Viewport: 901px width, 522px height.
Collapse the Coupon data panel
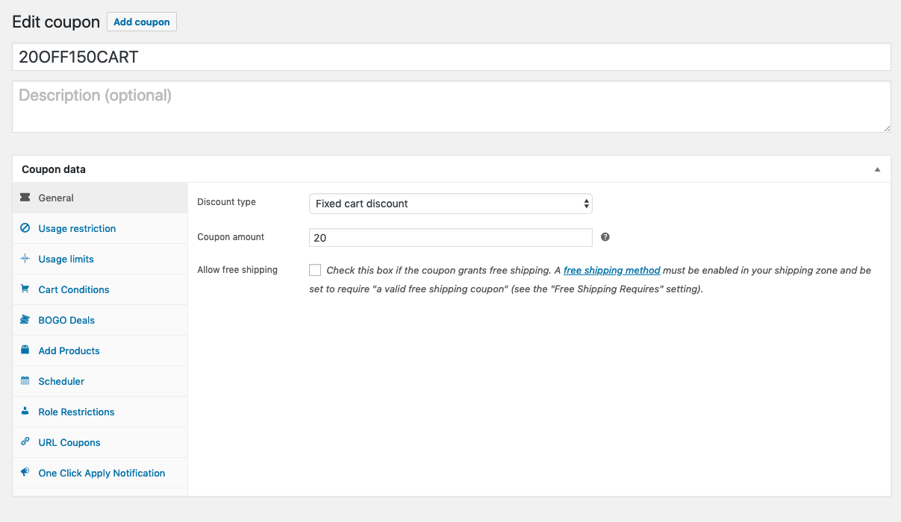(x=877, y=169)
